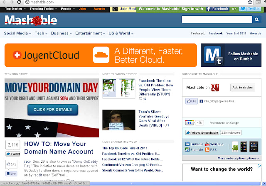Click the scrollbar right arrow

264,184
